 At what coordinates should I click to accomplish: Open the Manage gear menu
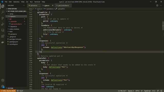pyautogui.click(x=3, y=86)
